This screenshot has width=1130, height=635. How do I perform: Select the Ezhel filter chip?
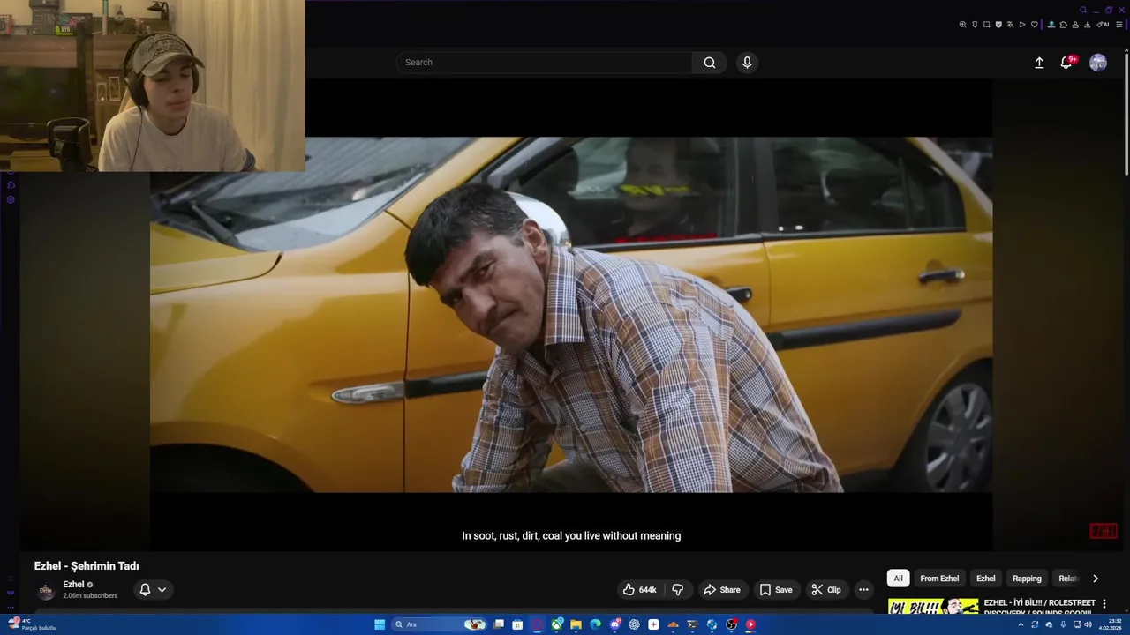(986, 579)
